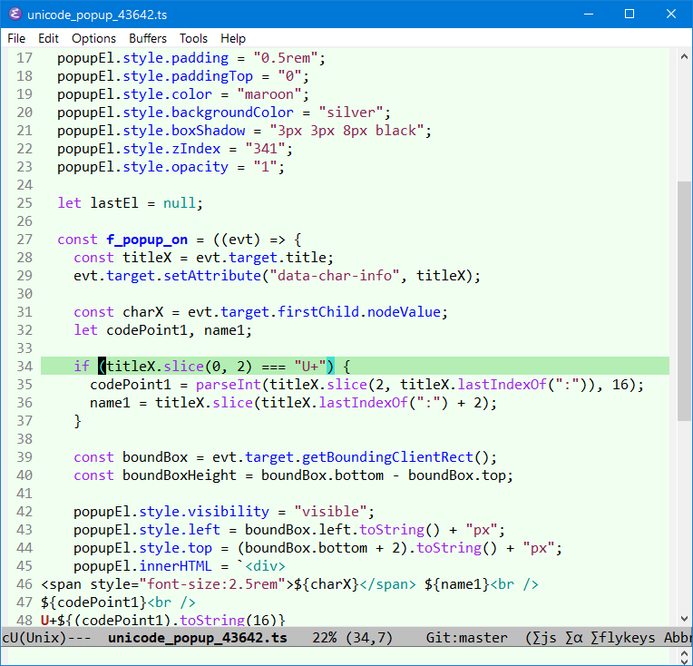Click the minibuffer scroll down arrow

coord(684,661)
